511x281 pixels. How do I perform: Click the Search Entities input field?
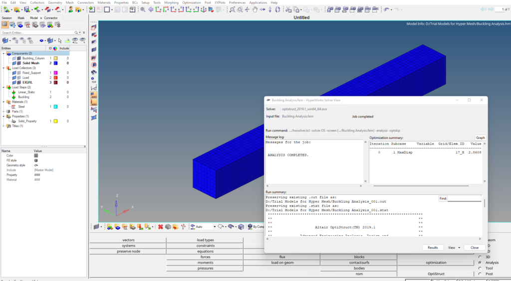coord(37,32)
